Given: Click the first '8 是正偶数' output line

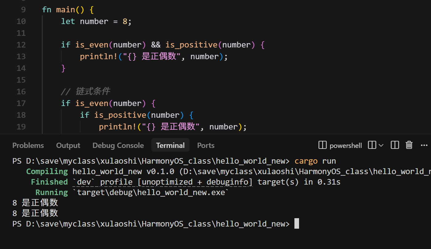Looking at the screenshot, I should point(35,203).
